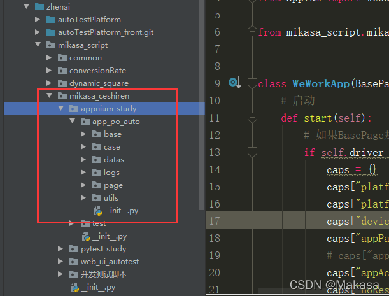
Task: Click the dynamic_square package folder icon
Action: (x=62, y=83)
